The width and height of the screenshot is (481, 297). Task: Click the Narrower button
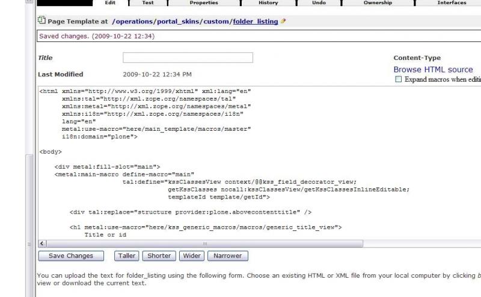click(x=228, y=256)
